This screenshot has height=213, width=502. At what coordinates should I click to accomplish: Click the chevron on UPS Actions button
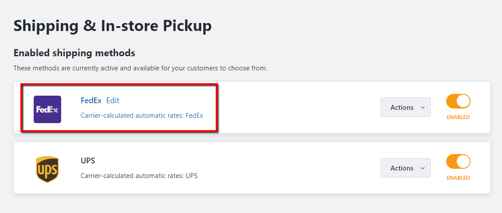[422, 168]
